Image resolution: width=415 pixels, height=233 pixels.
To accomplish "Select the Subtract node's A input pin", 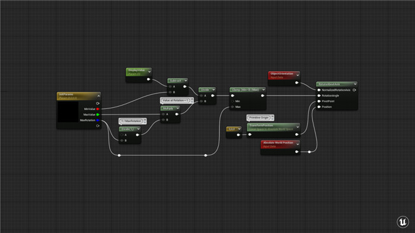I will click(170, 87).
